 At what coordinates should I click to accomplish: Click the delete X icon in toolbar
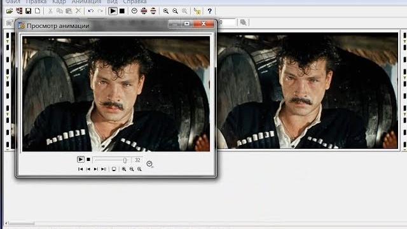[x=78, y=11]
